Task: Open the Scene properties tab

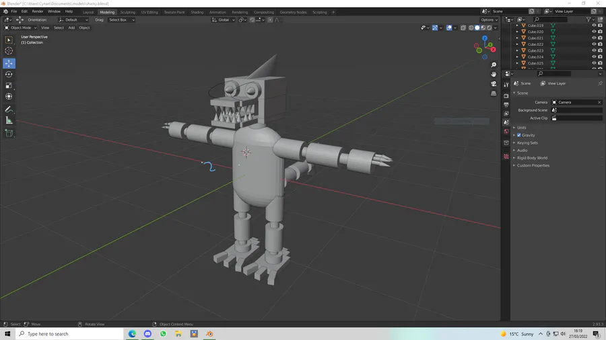Action: click(x=506, y=122)
